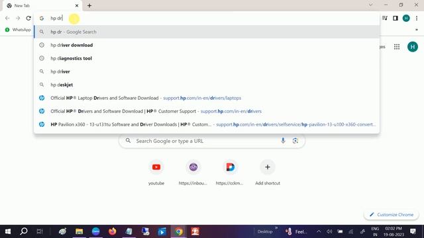The image size is (424, 238).
Task: Start voice search with microphone icon
Action: (283, 141)
